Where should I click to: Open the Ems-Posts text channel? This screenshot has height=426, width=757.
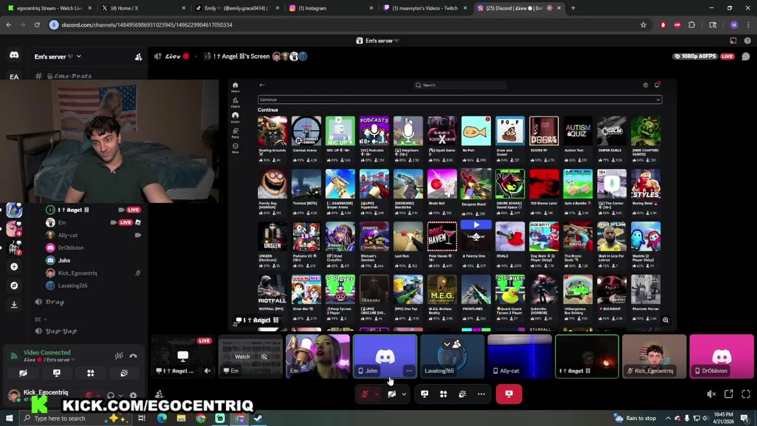[x=73, y=76]
